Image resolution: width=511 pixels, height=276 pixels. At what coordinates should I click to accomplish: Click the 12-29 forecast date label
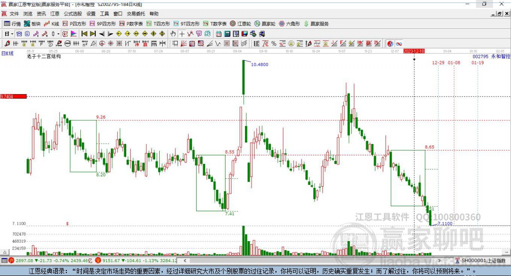pyautogui.click(x=438, y=62)
